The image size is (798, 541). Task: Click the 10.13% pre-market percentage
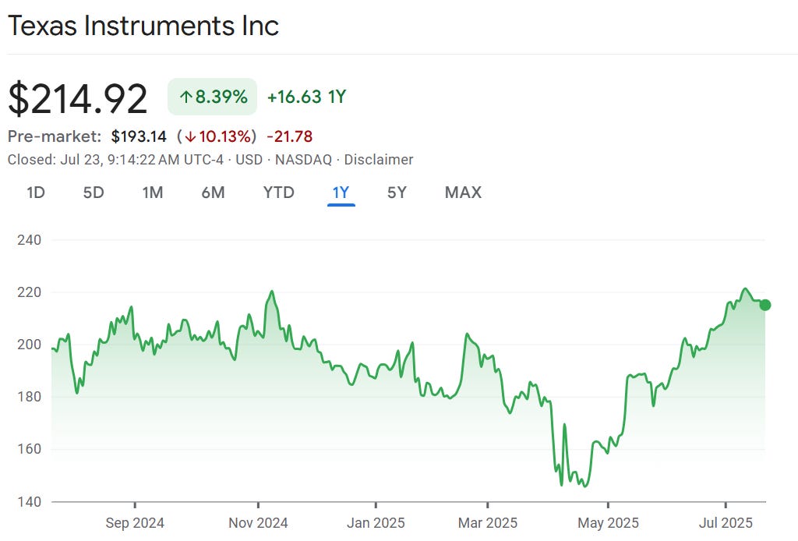[224, 136]
